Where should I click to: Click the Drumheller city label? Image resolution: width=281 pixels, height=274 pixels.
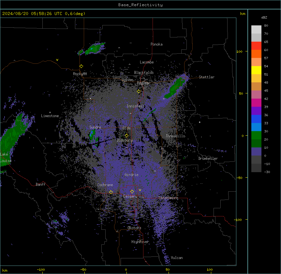tap(208, 158)
